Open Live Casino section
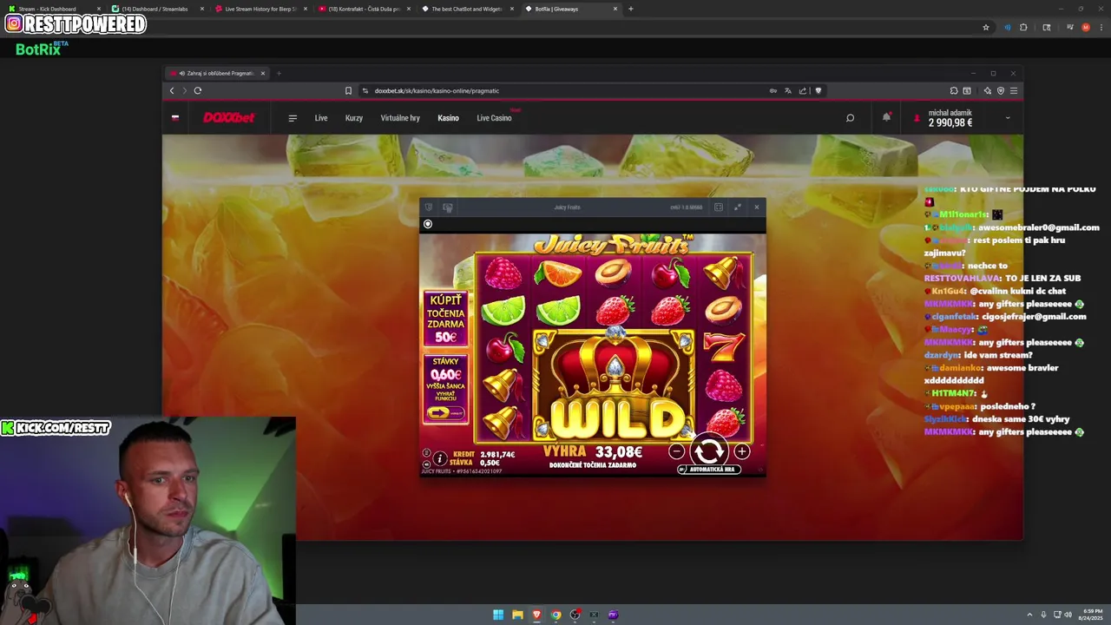The image size is (1111, 625). click(x=494, y=118)
